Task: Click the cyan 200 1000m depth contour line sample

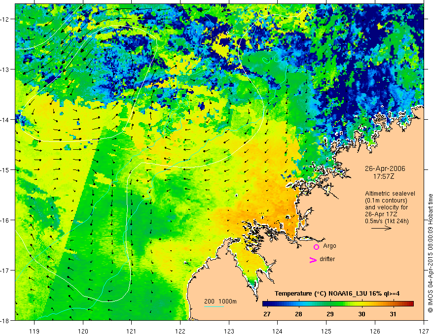Action: [x=214, y=307]
